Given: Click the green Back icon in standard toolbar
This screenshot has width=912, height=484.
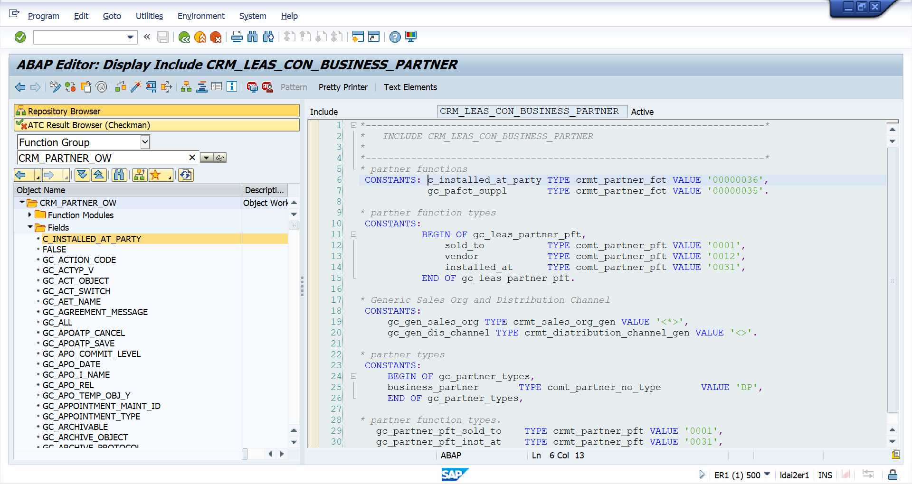Looking at the screenshot, I should [x=184, y=37].
